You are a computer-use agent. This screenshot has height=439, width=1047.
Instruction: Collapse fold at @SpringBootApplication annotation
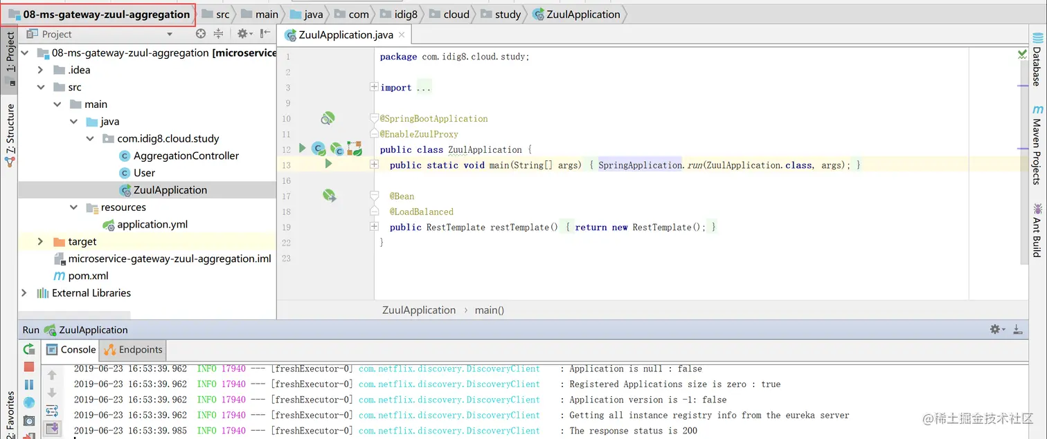coord(374,118)
